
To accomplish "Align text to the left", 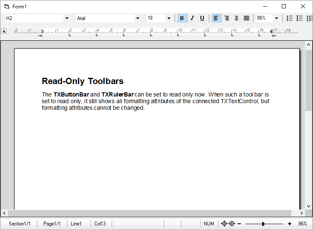I will click(x=216, y=18).
